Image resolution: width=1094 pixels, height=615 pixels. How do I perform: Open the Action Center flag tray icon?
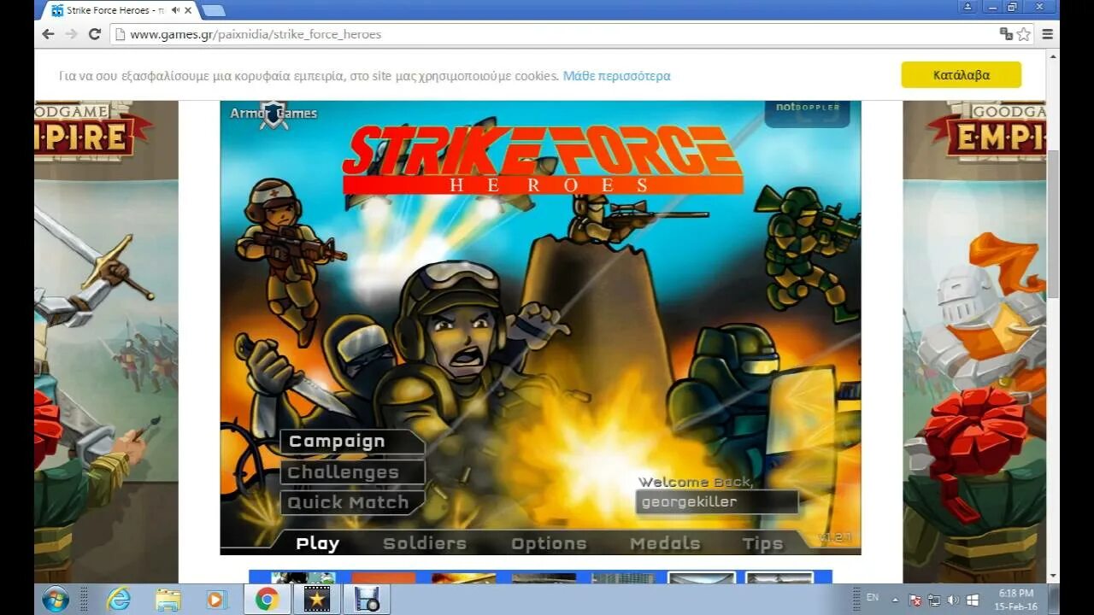point(915,600)
